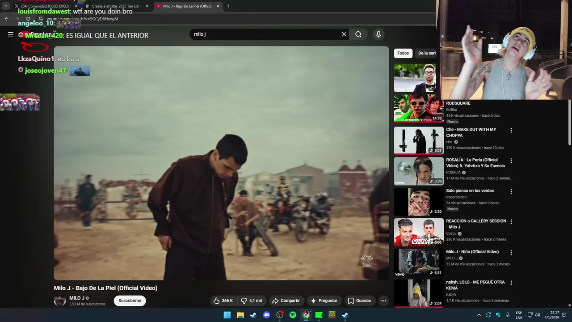Image resolution: width=572 pixels, height=322 pixels.
Task: Open Discord from the taskbar
Action: tap(266, 315)
